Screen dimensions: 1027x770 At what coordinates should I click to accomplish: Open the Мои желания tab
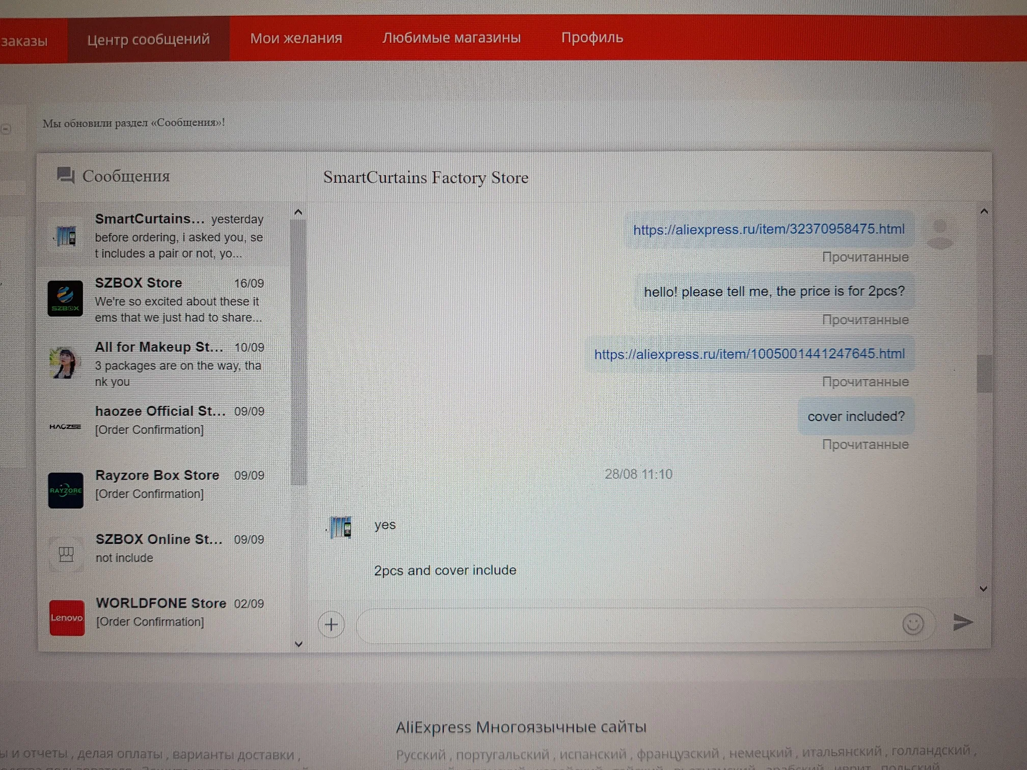(x=296, y=38)
